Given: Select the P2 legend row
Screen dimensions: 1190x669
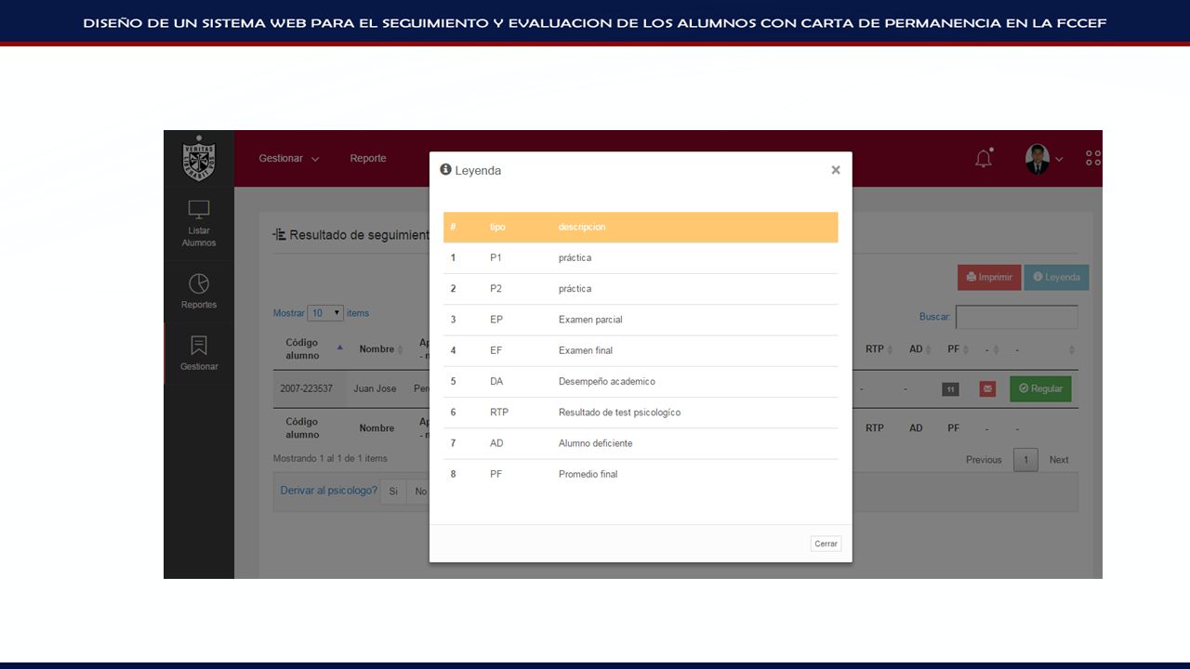Looking at the screenshot, I should (x=641, y=289).
